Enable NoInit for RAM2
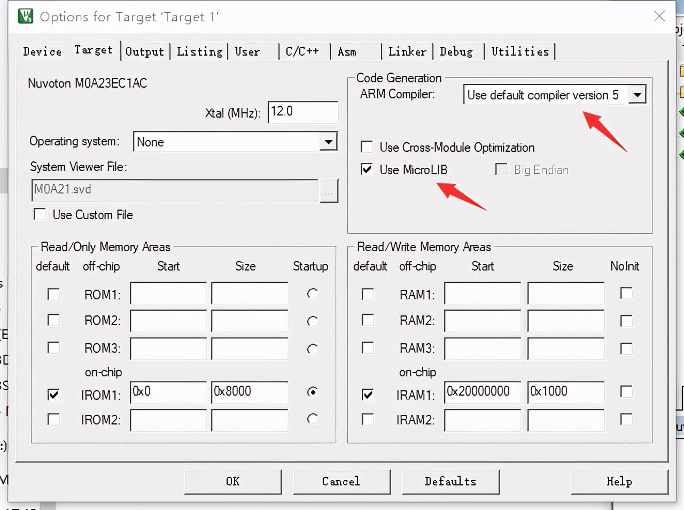Image resolution: width=684 pixels, height=510 pixels. 626,321
